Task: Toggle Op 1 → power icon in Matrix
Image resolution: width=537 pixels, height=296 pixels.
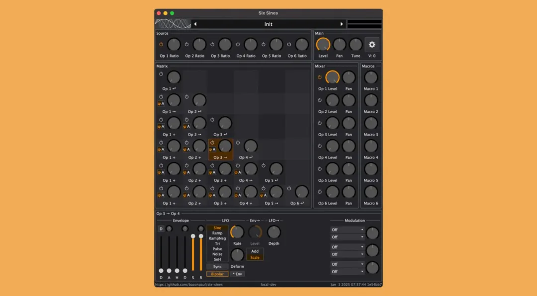Action: (161, 96)
